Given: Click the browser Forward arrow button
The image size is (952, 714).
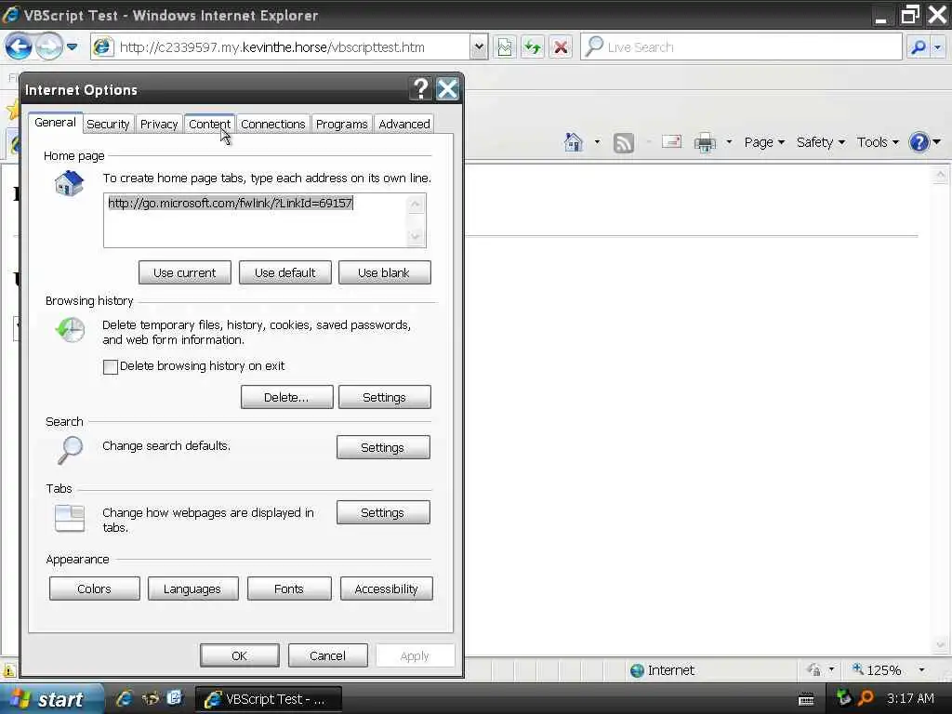Looking at the screenshot, I should pos(48,46).
